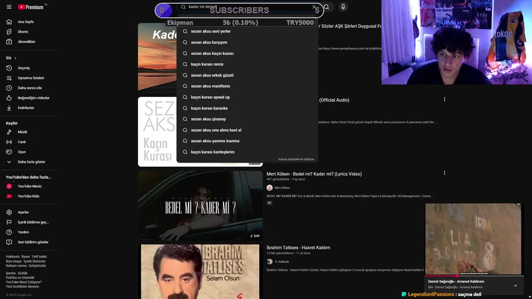This screenshot has height=299, width=532.
Task: Expand the Arnavut Kaldırımı miniplayer chevron
Action: 515,286
